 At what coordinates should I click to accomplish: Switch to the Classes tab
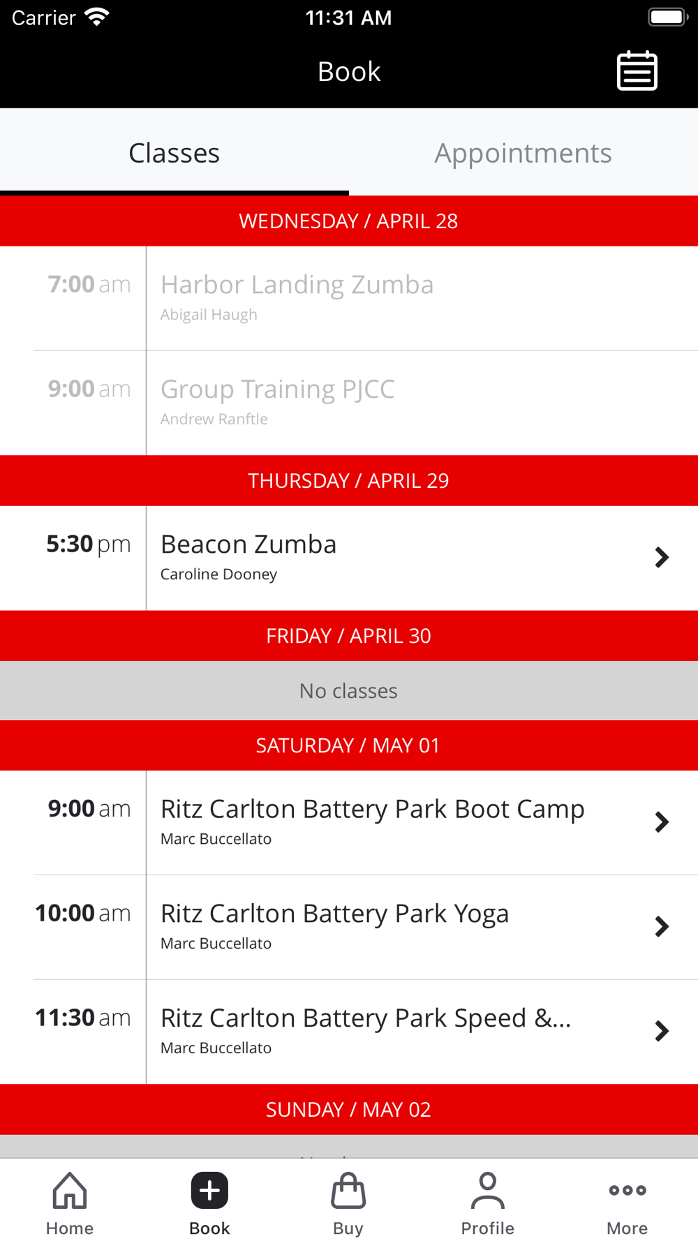tap(174, 154)
